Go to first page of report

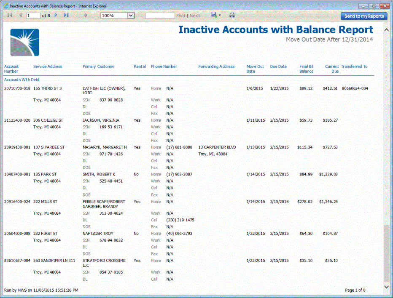(x=10, y=15)
